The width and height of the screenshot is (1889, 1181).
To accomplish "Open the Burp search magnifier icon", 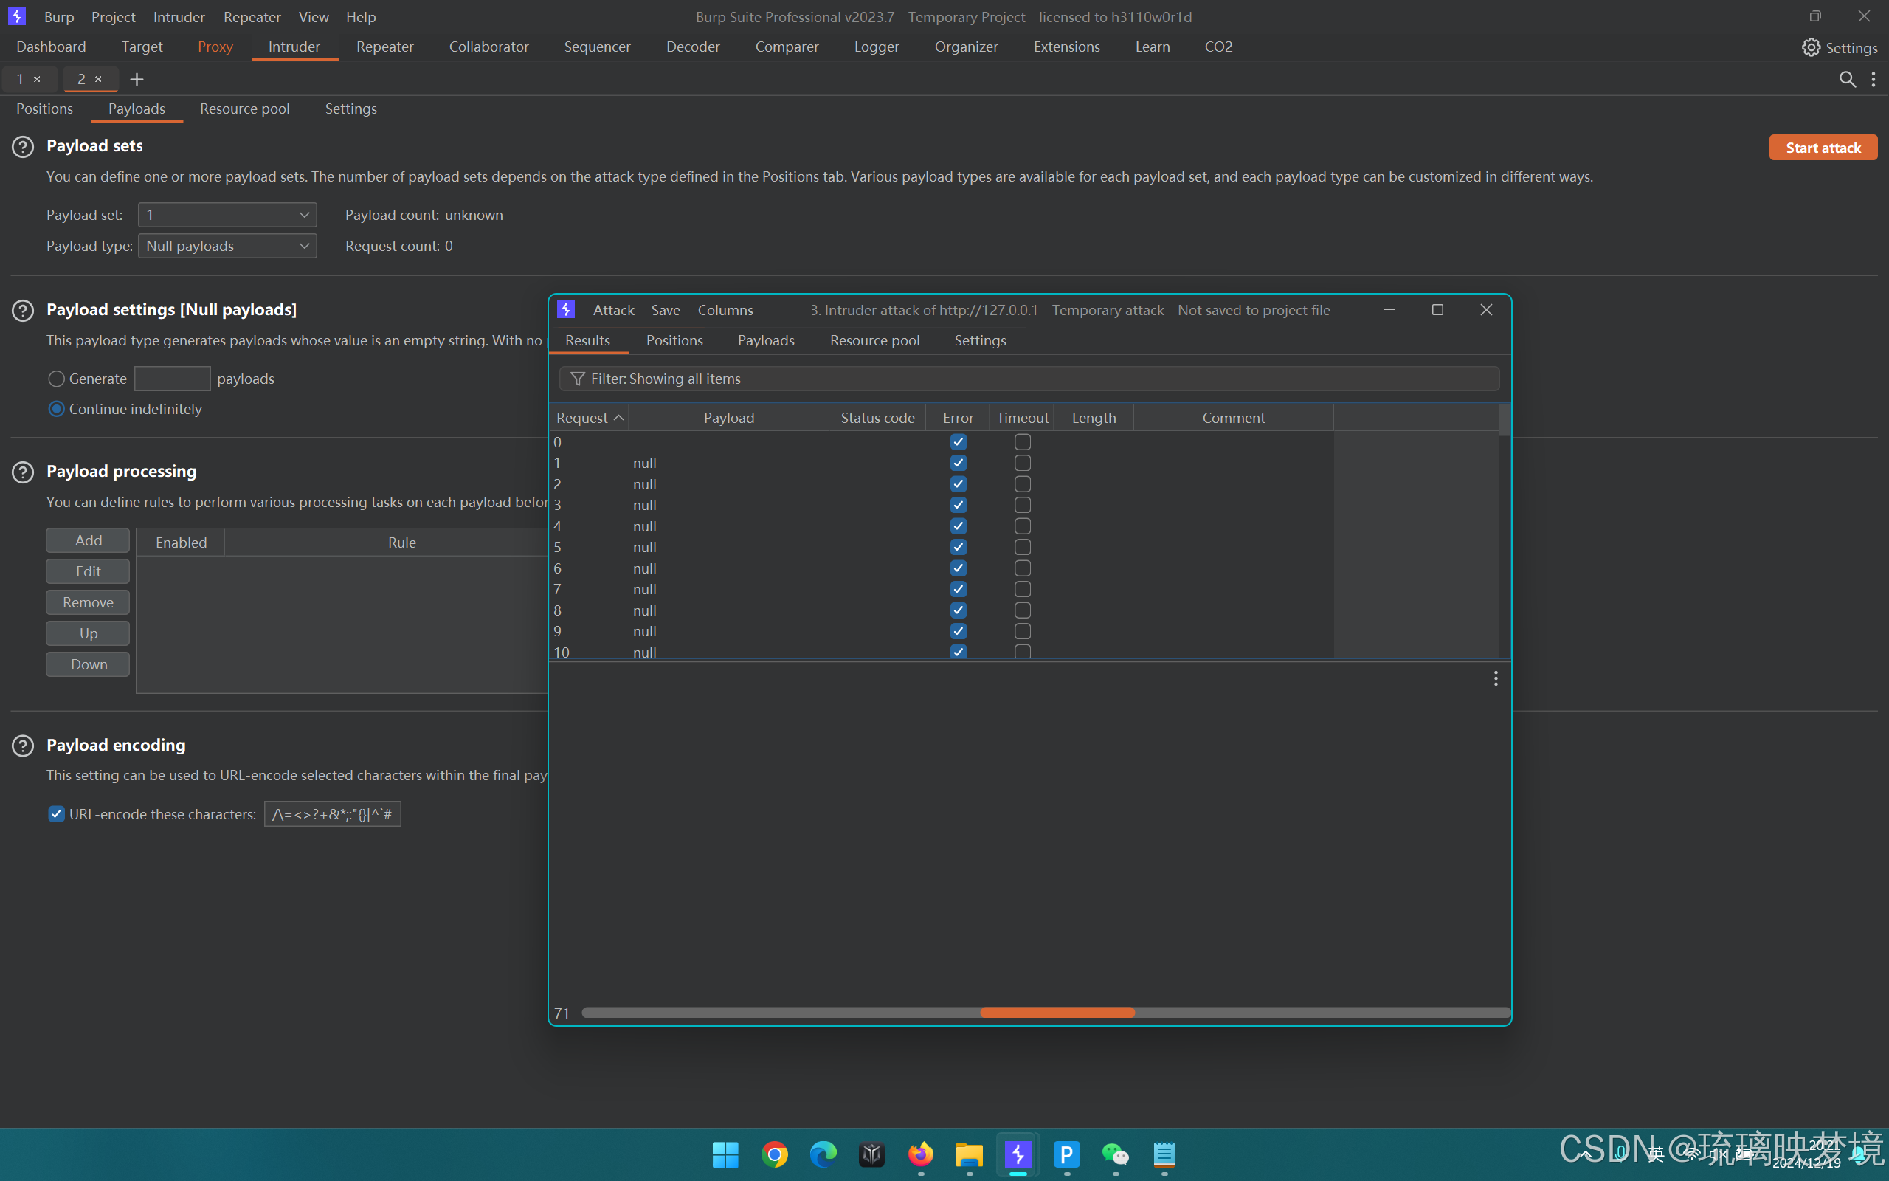I will pyautogui.click(x=1848, y=79).
